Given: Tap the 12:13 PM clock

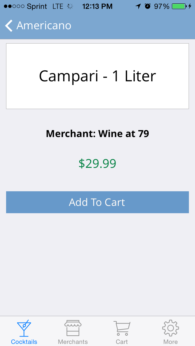Looking at the screenshot, I should pos(97,6).
